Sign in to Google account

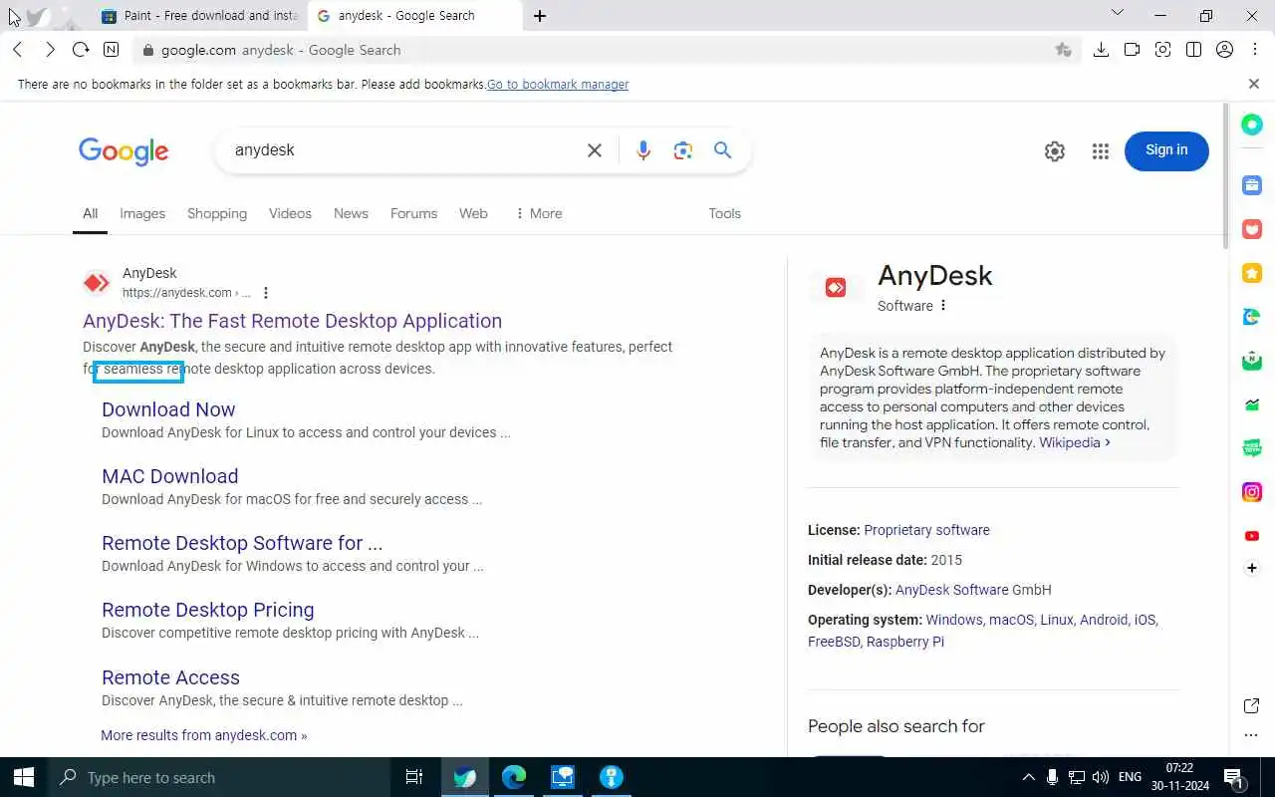(x=1166, y=150)
